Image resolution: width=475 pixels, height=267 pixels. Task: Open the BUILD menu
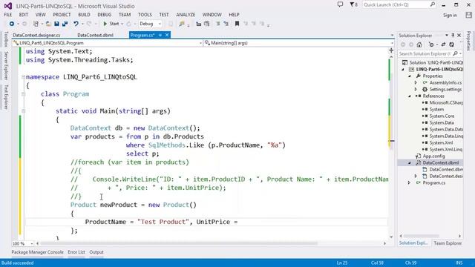84,15
